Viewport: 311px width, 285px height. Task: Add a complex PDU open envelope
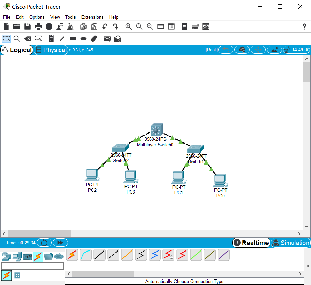pos(118,39)
